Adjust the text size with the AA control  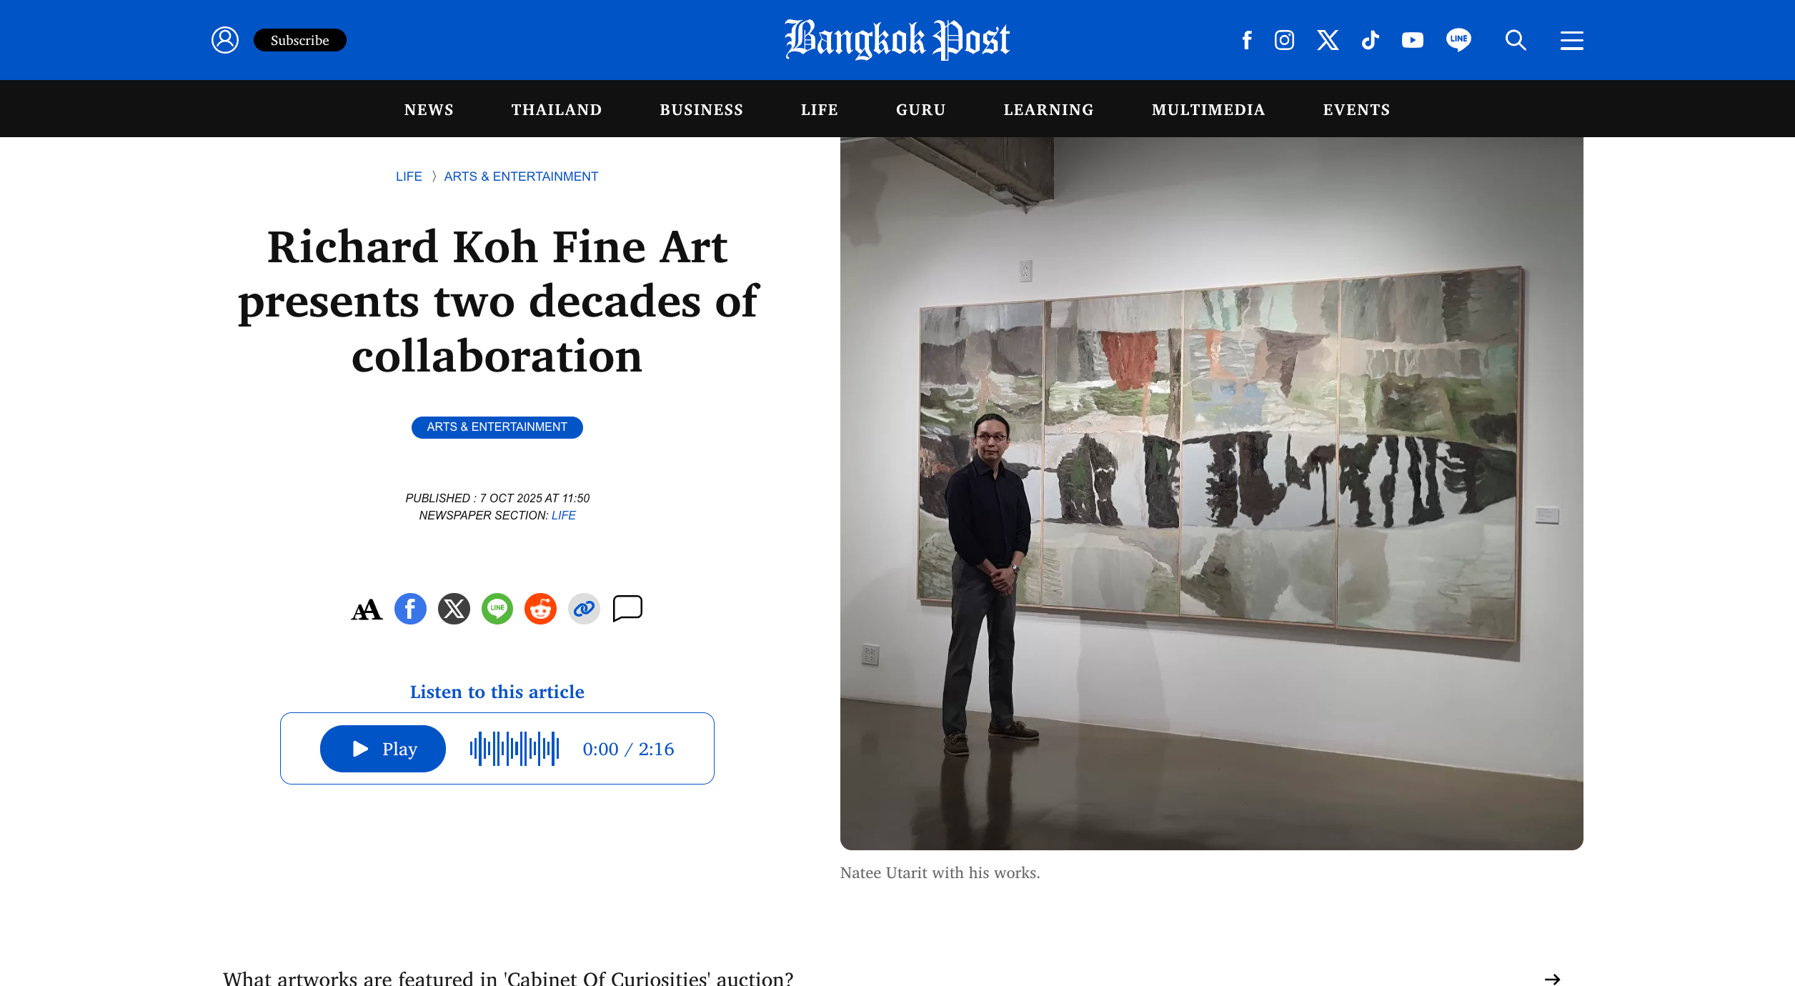pyautogui.click(x=367, y=609)
